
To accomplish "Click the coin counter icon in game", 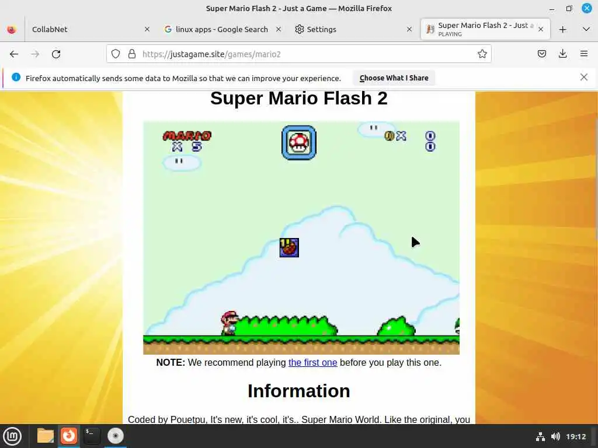I will [x=389, y=136].
